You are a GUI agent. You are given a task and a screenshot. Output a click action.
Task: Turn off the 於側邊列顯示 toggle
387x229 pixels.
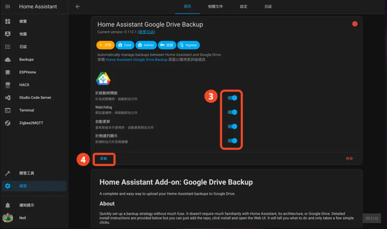click(232, 141)
